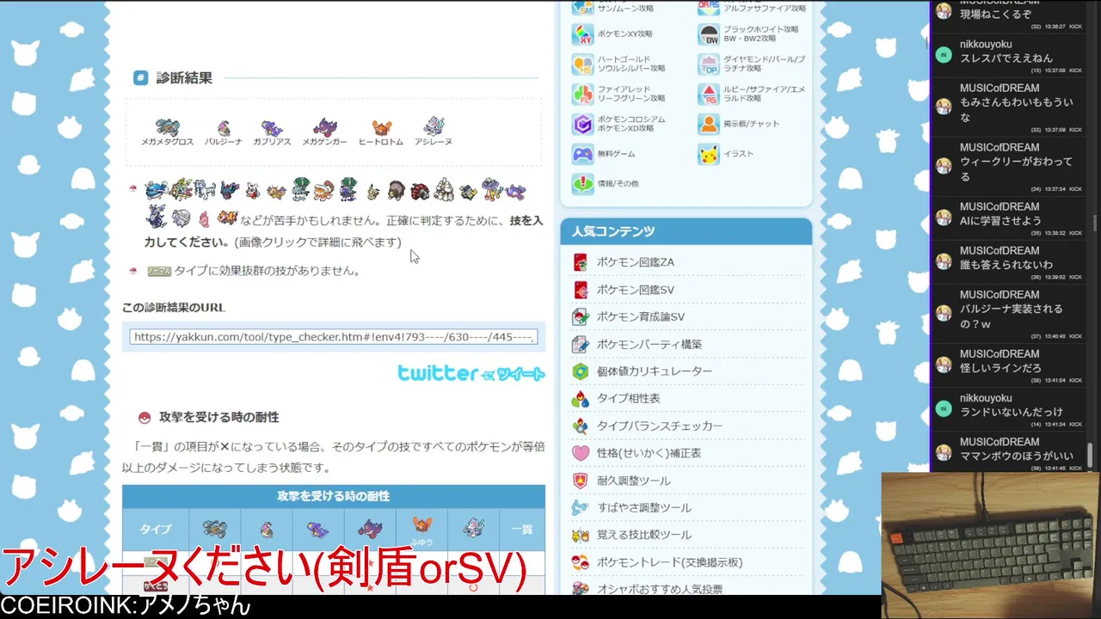Click the この診断結果のURL label
1101x619 pixels.
174,308
